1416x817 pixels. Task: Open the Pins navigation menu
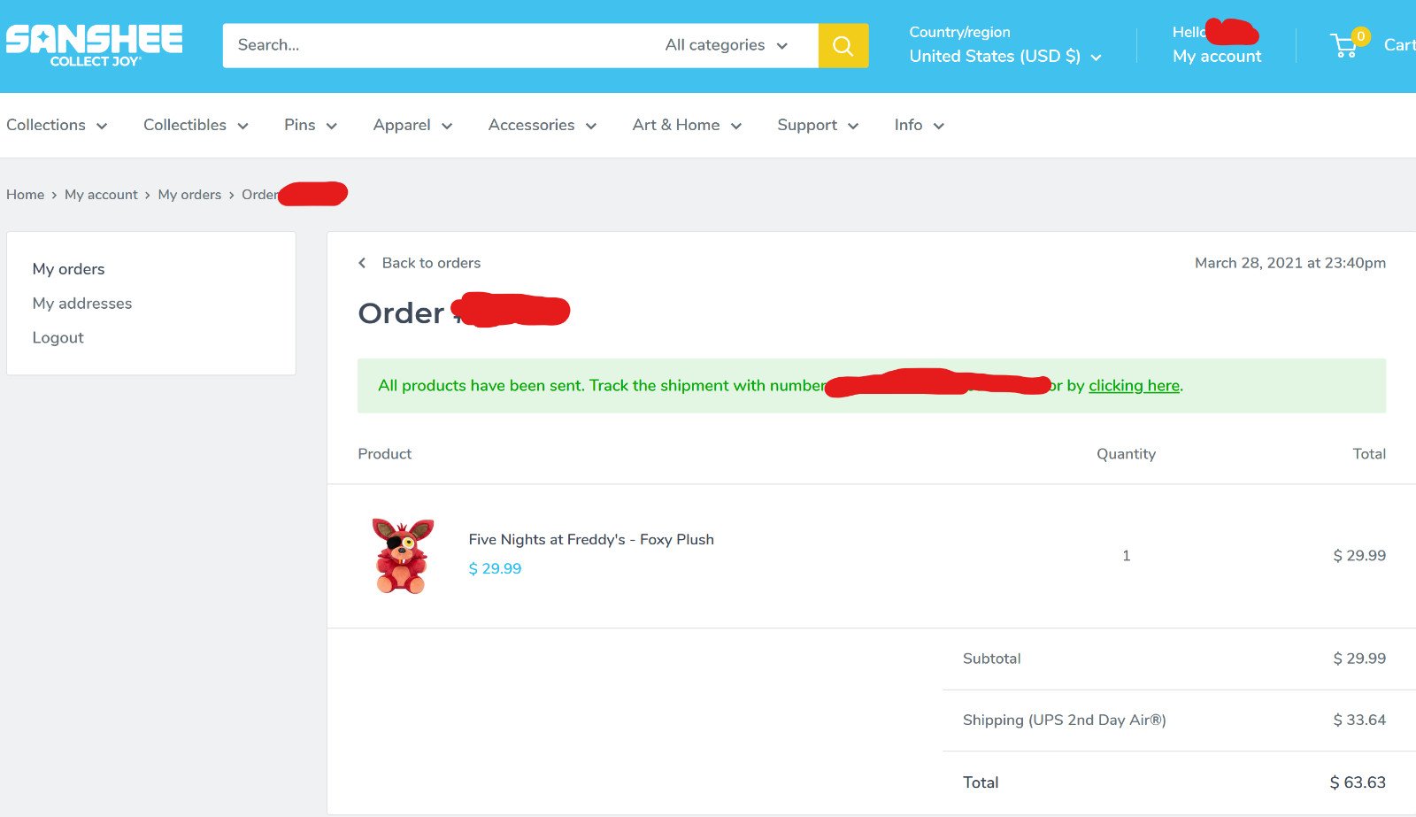(x=310, y=125)
